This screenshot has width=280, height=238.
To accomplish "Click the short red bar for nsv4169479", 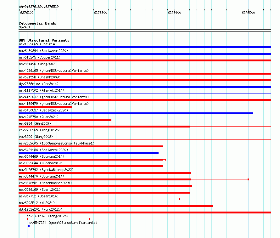I will coord(45,107).
